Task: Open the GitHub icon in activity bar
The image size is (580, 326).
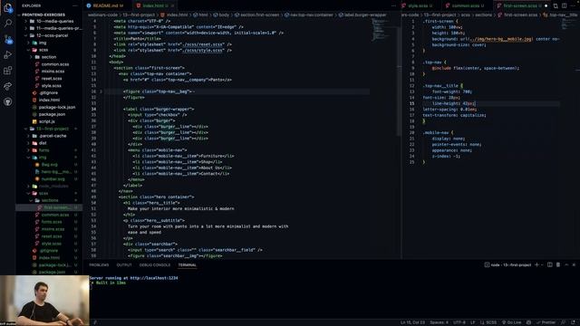Action: [x=7, y=101]
